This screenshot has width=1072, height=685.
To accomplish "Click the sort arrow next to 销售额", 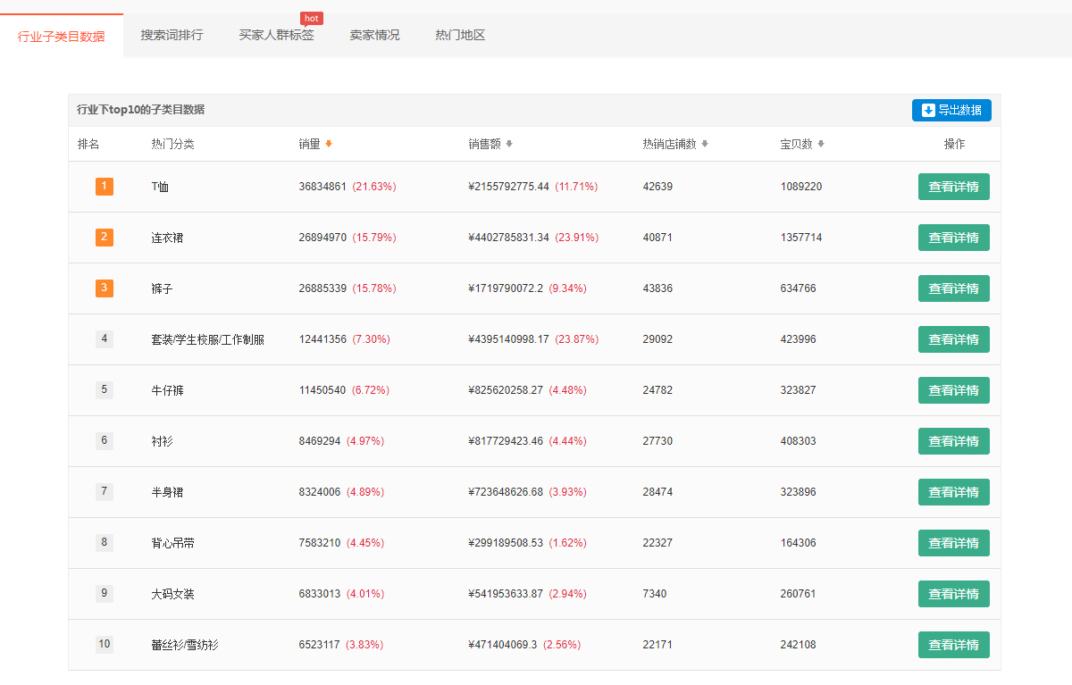I will 509,144.
